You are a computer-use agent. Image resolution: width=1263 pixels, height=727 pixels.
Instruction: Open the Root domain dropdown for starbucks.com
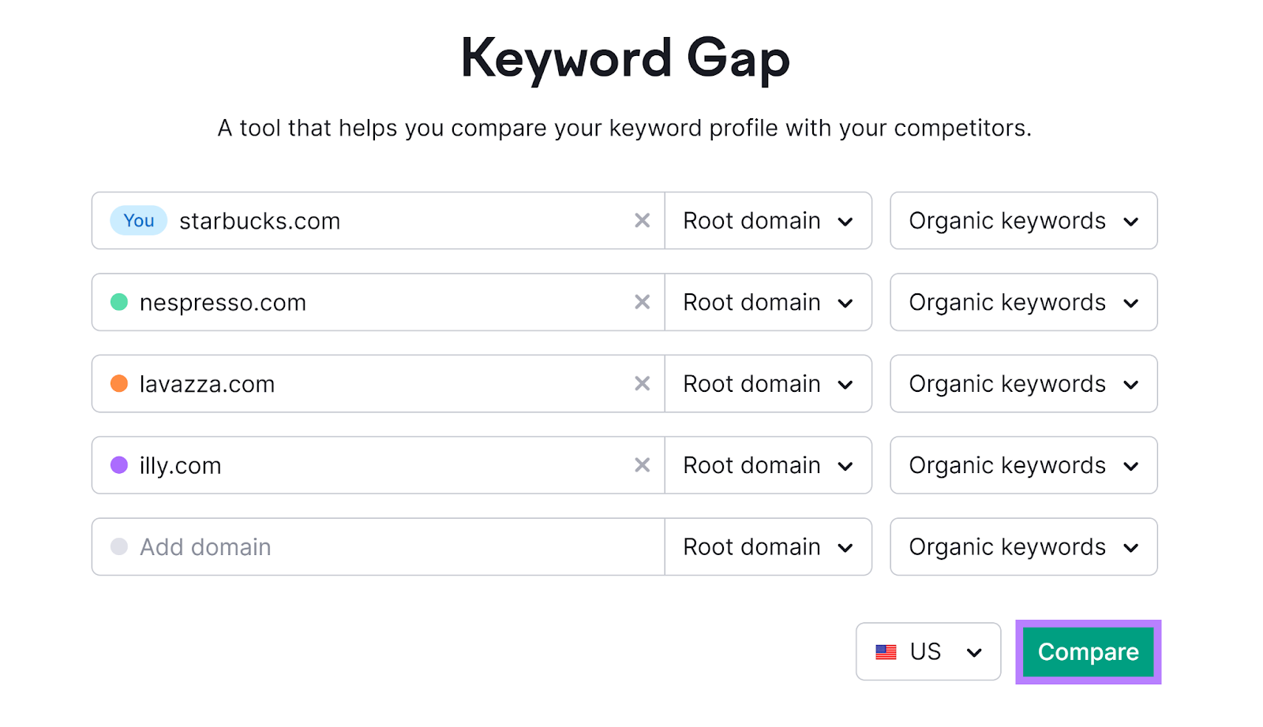point(767,221)
